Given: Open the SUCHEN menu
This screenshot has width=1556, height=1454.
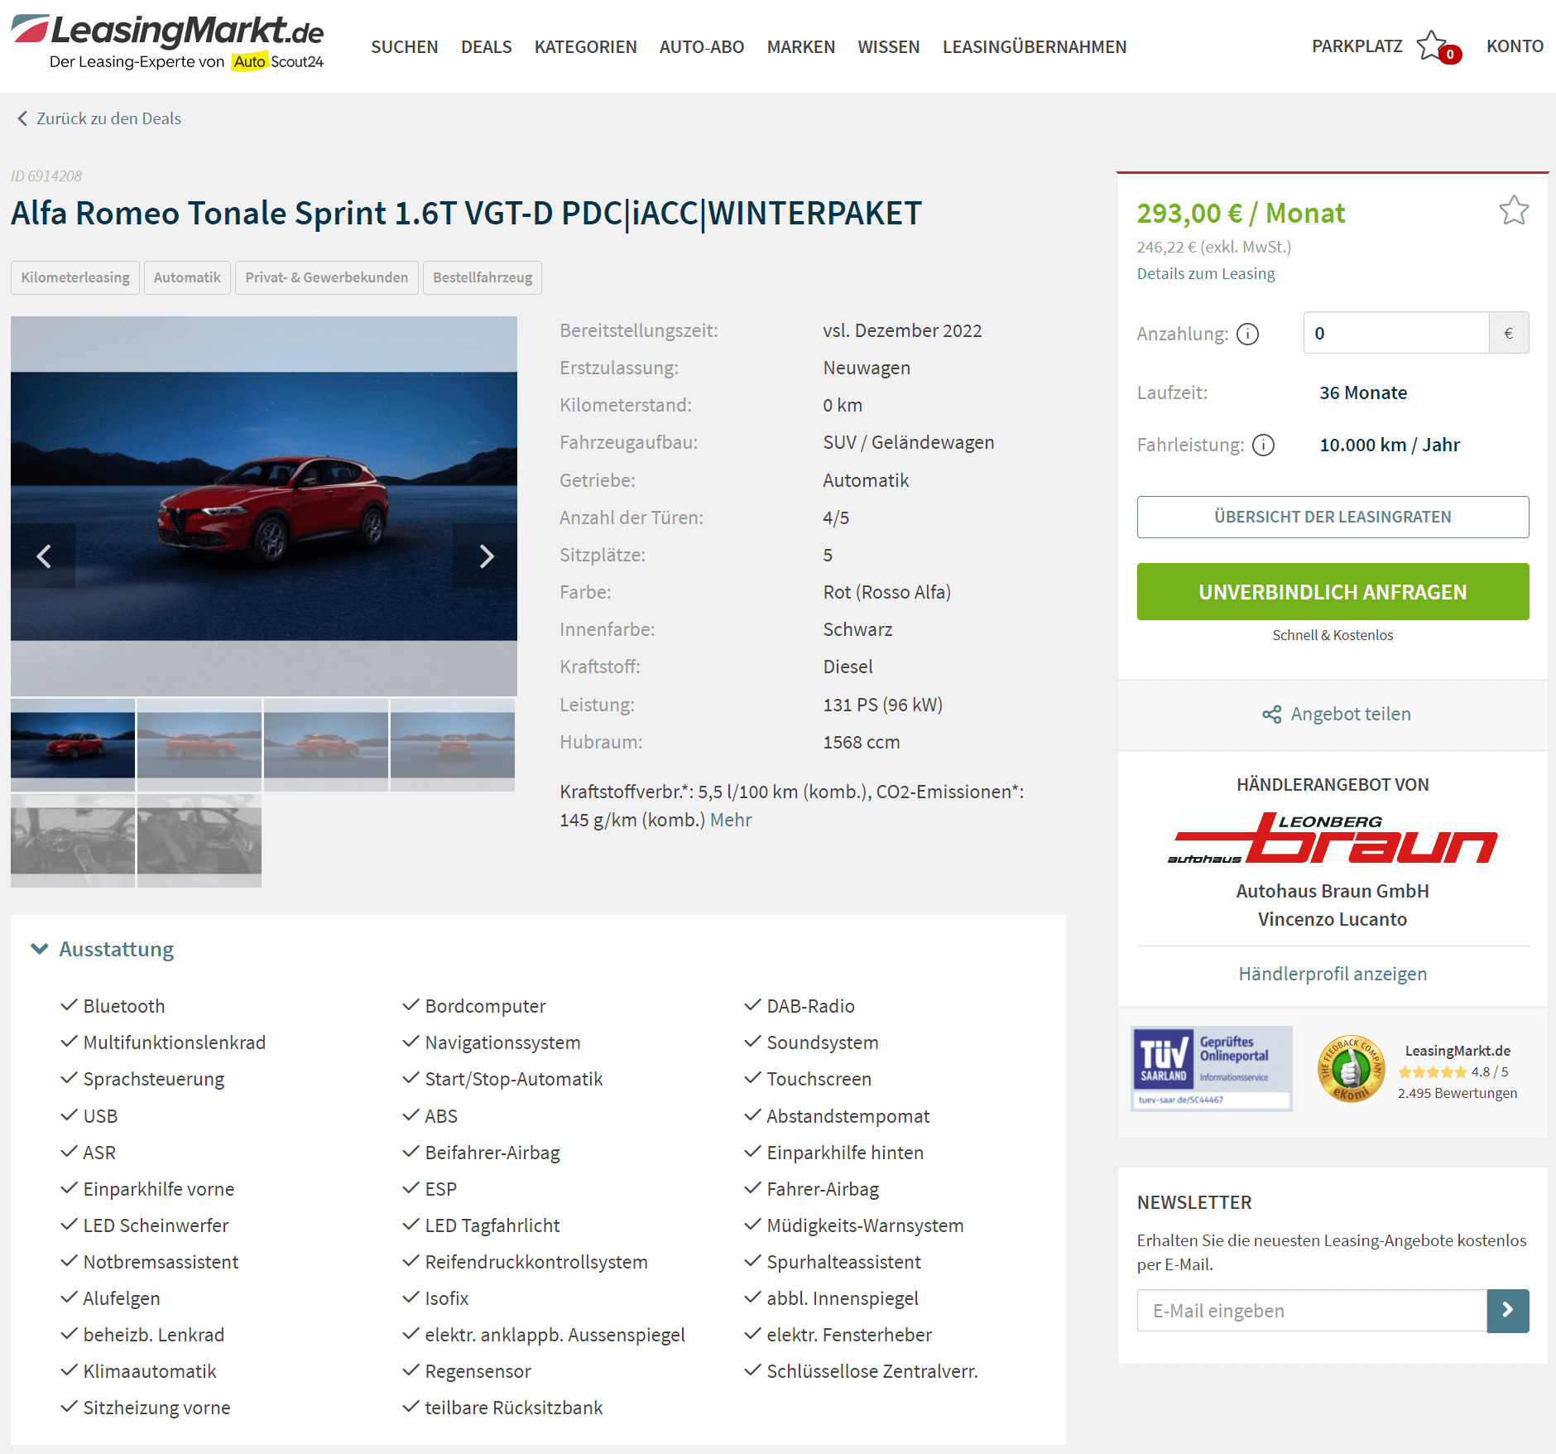Looking at the screenshot, I should [405, 46].
